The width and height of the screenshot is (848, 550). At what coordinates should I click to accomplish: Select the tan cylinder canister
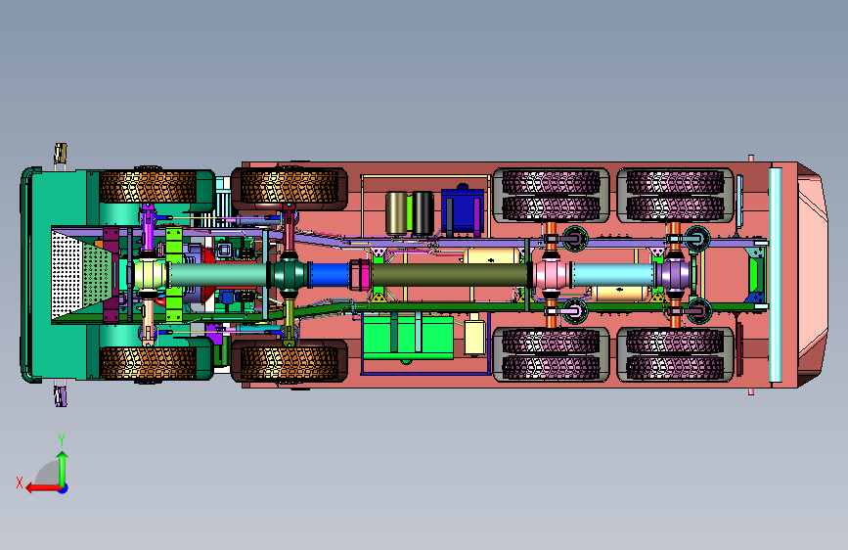396,213
